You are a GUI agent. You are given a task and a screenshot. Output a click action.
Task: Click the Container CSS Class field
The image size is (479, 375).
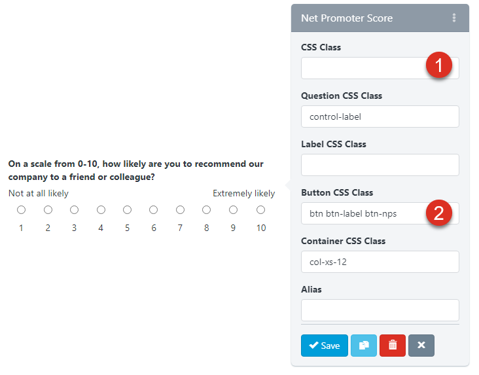pos(380,262)
